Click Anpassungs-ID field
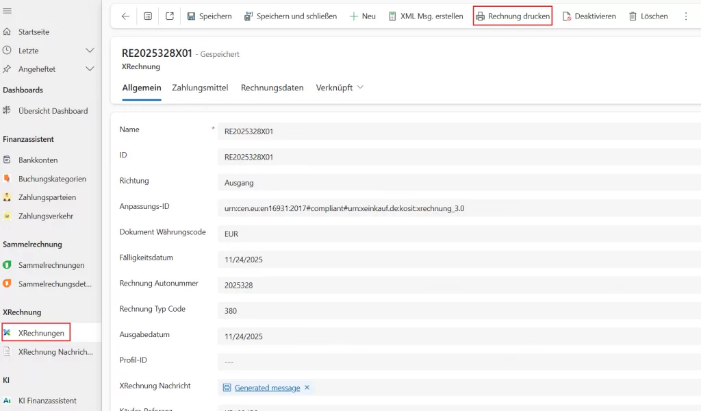701x411 pixels. [x=459, y=208]
